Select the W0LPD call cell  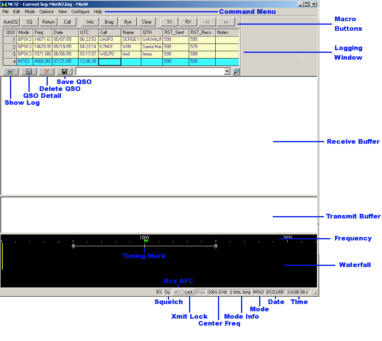click(110, 54)
